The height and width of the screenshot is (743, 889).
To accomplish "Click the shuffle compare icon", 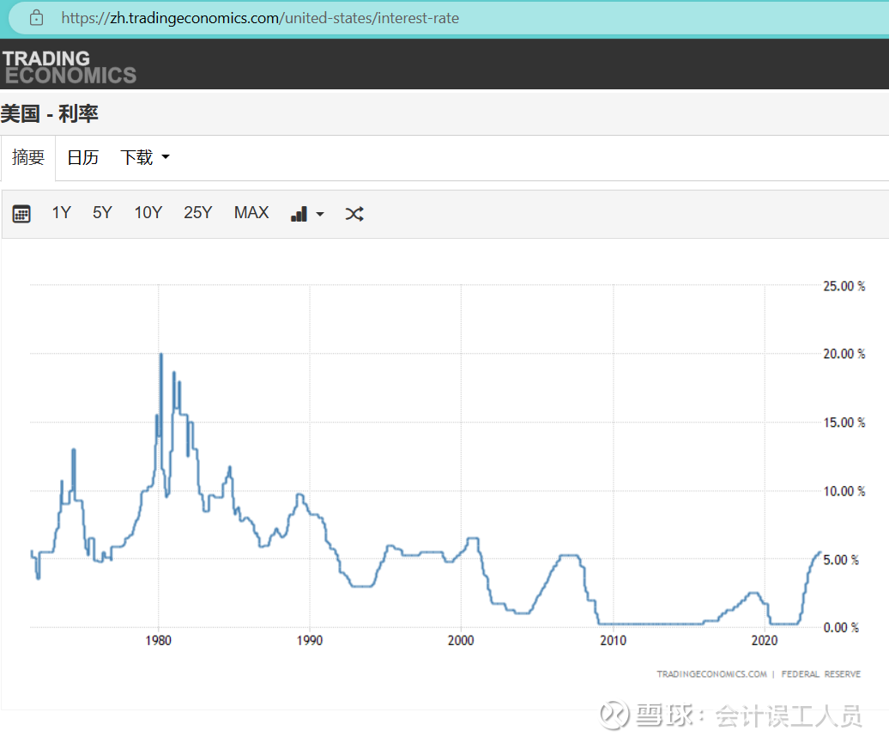I will 354,214.
